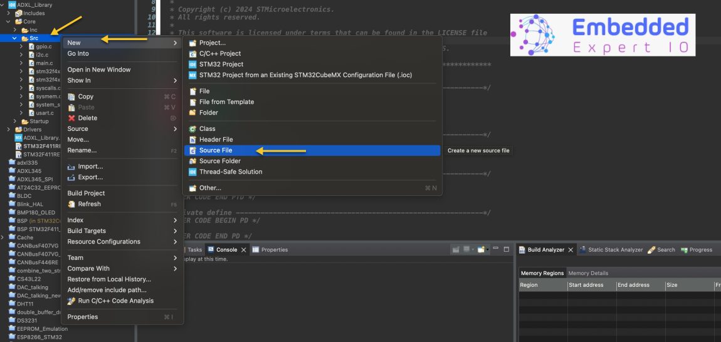Click the Run C/C++ Code Analysis icon
721x342 pixels.
(x=71, y=301)
